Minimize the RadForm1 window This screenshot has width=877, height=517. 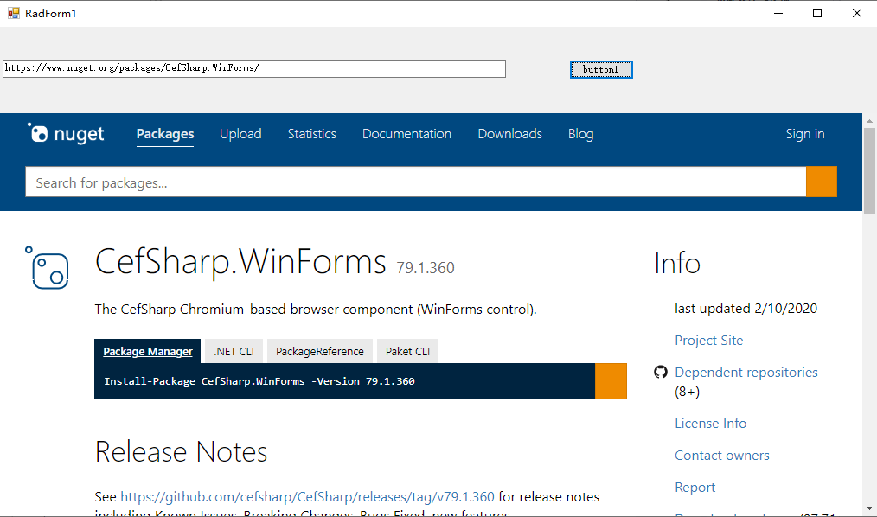(x=778, y=13)
